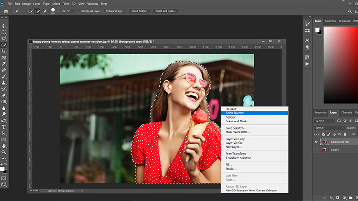This screenshot has width=358, height=201.
Task: Select the Clone Stamp tool
Action: pos(4,83)
